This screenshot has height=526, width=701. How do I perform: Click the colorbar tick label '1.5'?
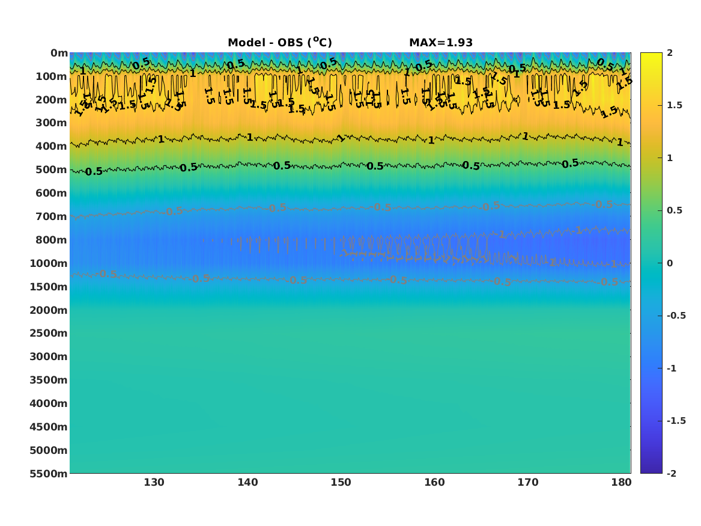pyautogui.click(x=675, y=105)
